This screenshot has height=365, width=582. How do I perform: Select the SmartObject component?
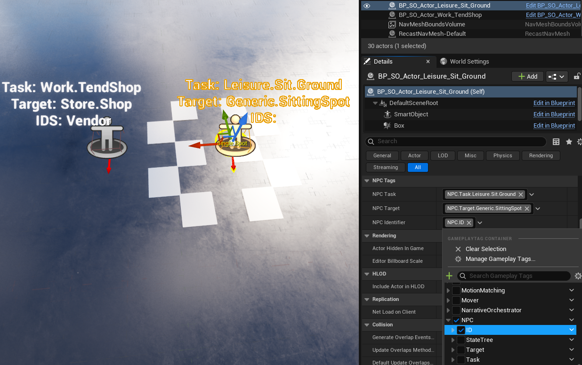pyautogui.click(x=411, y=114)
